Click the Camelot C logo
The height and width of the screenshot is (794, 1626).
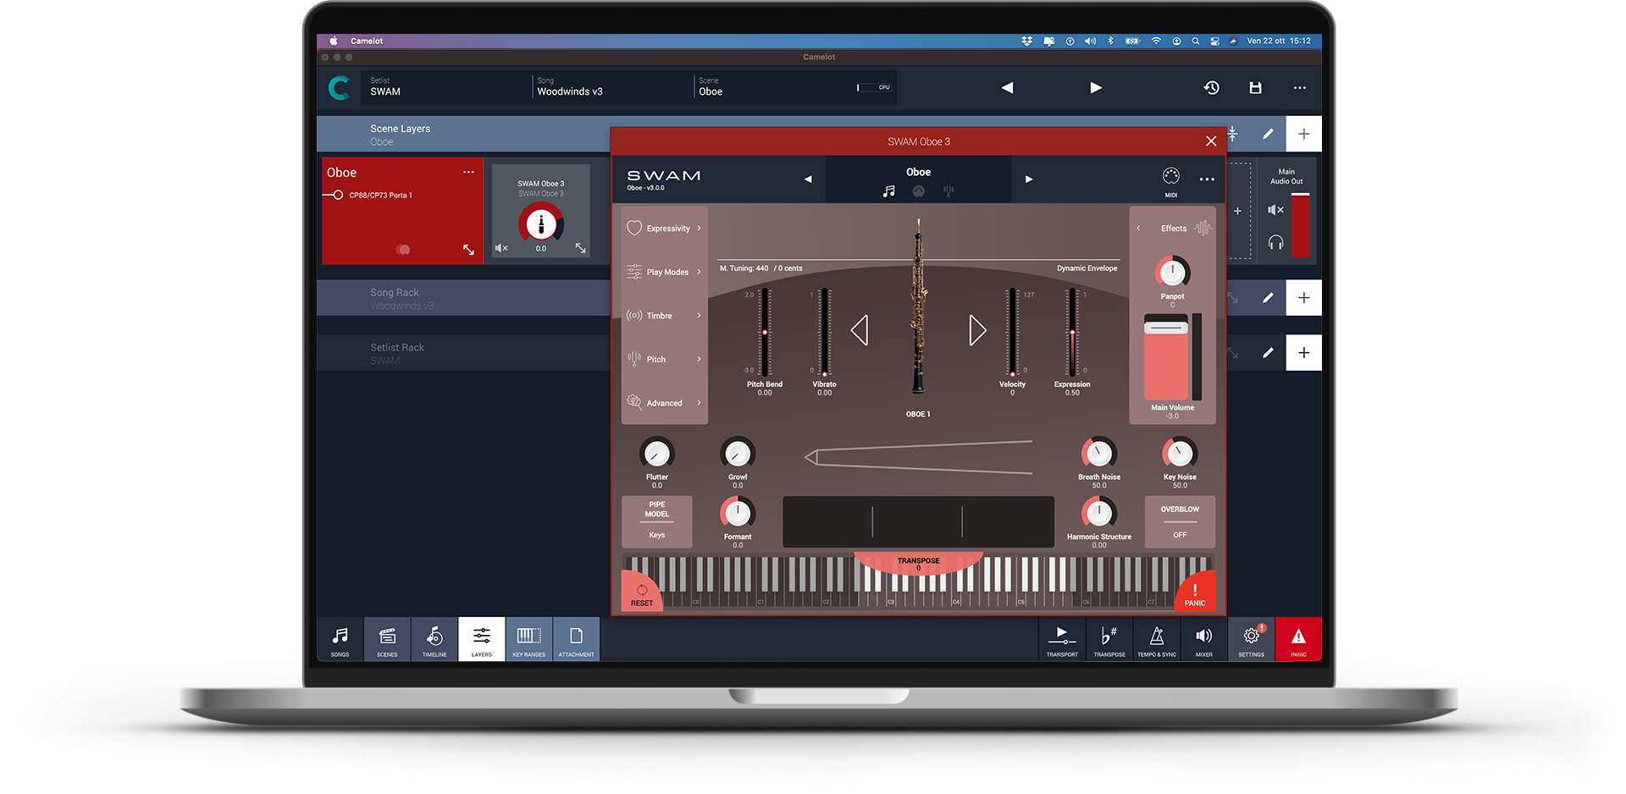point(339,88)
